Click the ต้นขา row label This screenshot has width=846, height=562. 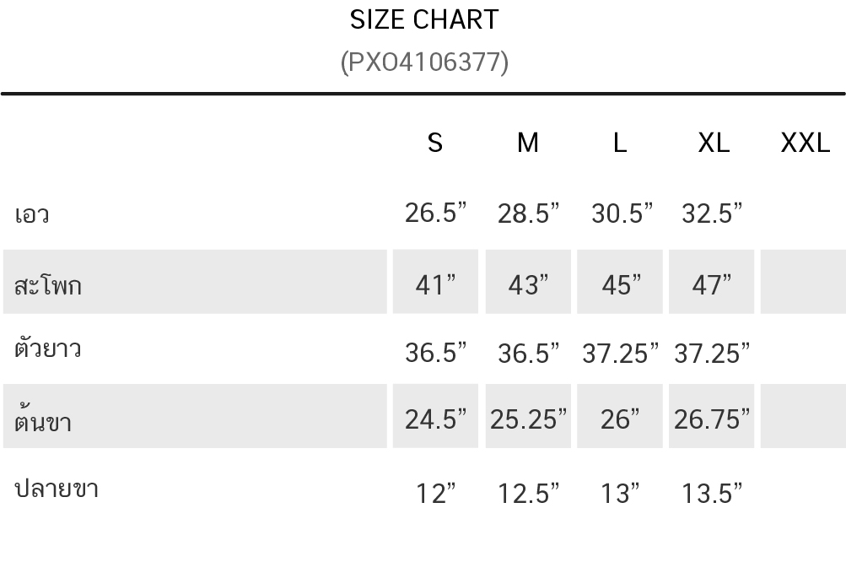pos(43,419)
